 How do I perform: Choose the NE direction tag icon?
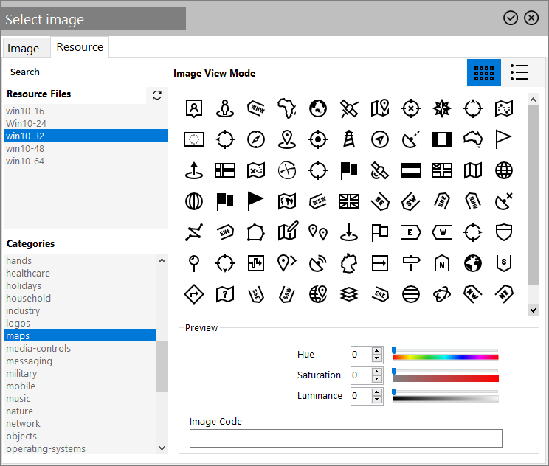504,294
